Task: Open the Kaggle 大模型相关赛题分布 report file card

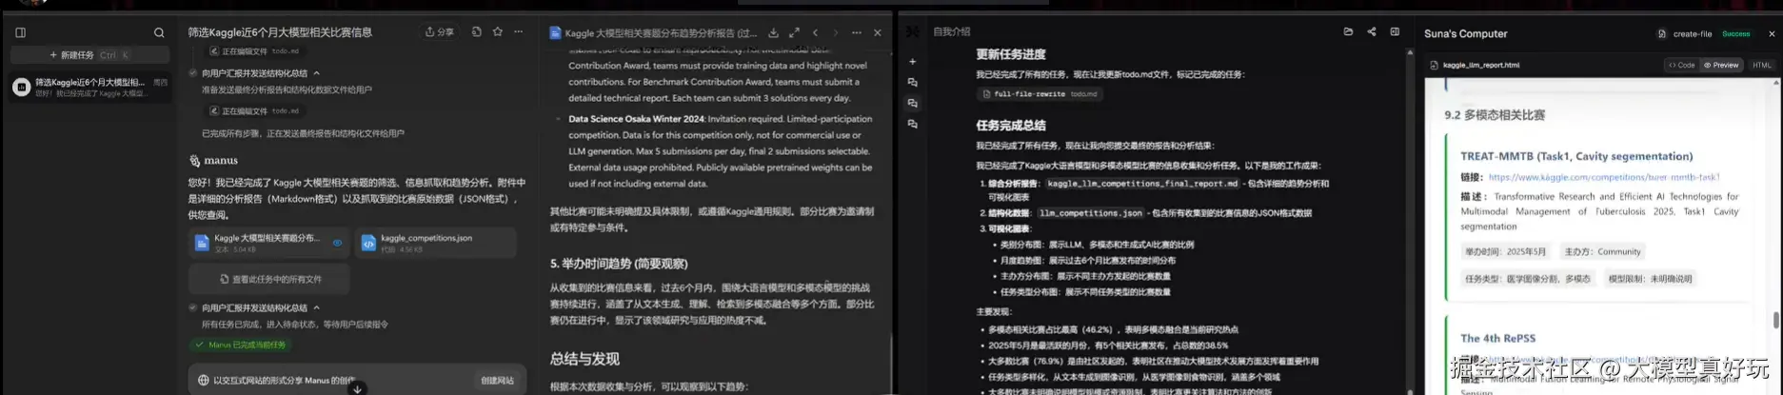Action: 268,243
